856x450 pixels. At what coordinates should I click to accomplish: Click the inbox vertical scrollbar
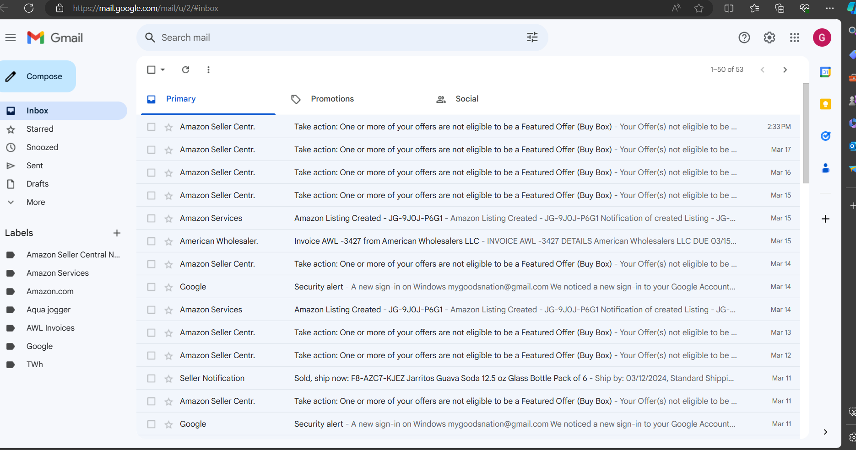coord(806,134)
